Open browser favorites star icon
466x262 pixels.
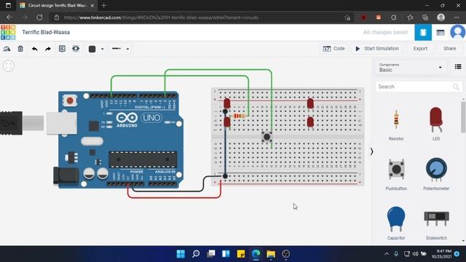[x=410, y=17]
